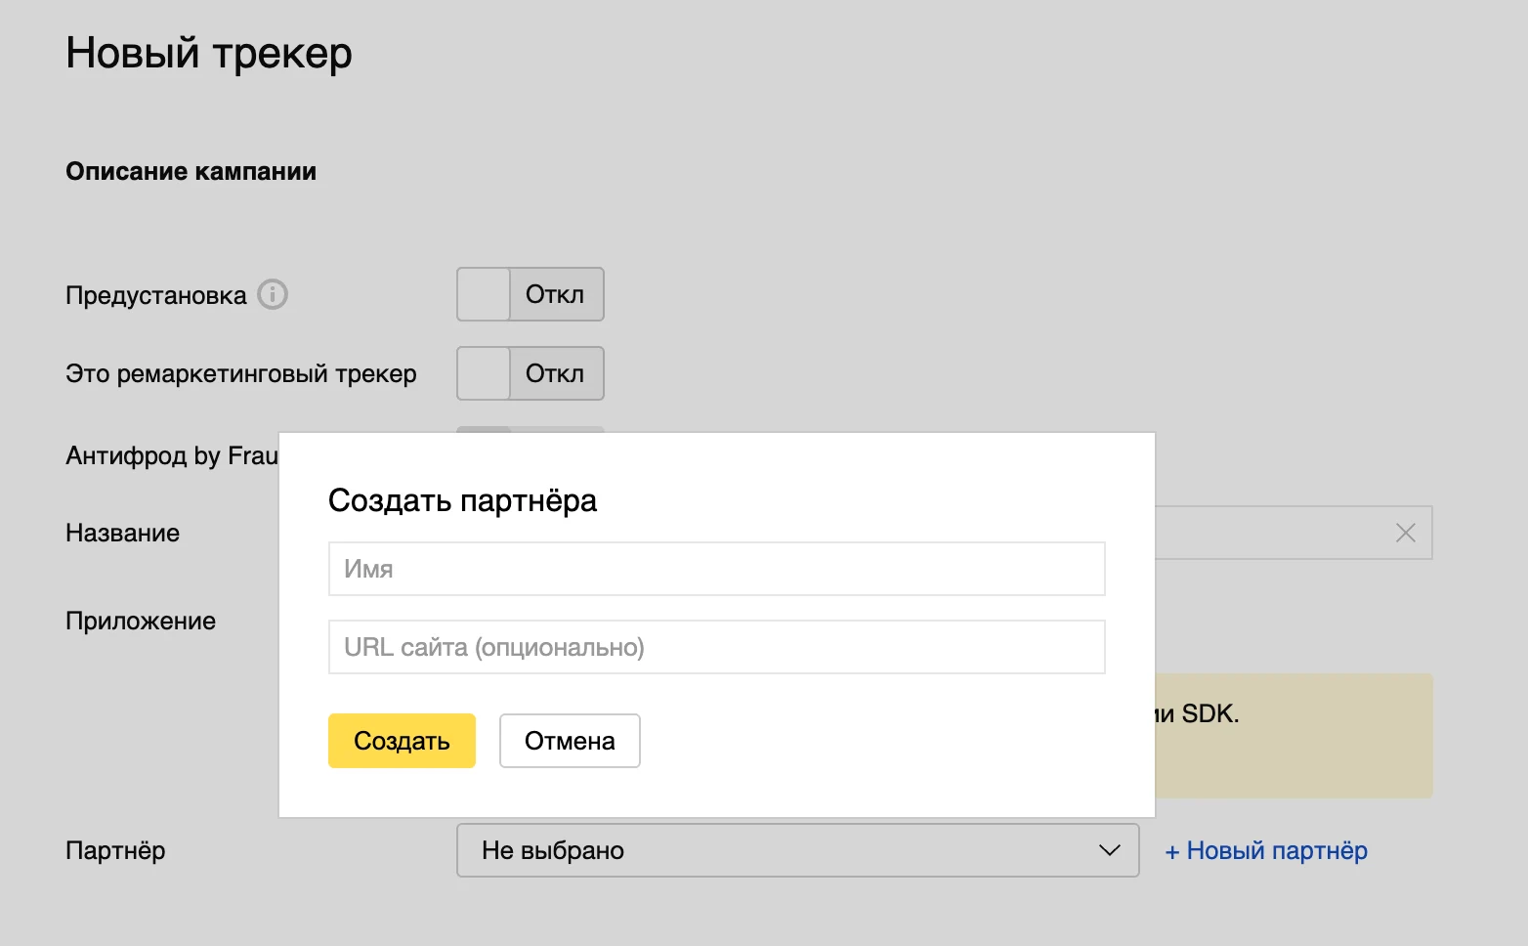
Task: Toggle the Антифрод by Fraud switch
Action: pyautogui.click(x=484, y=432)
